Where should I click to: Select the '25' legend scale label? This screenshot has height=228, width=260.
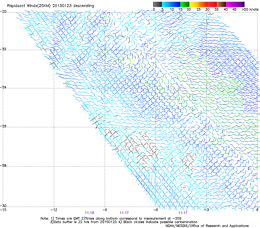(199, 9)
